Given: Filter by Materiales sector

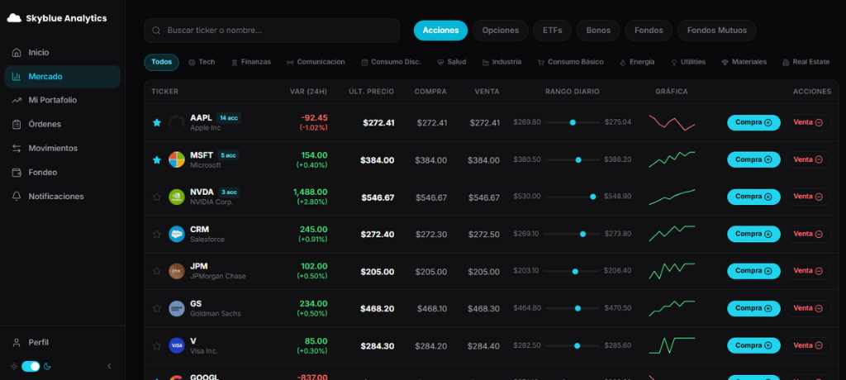Looking at the screenshot, I should pos(744,62).
